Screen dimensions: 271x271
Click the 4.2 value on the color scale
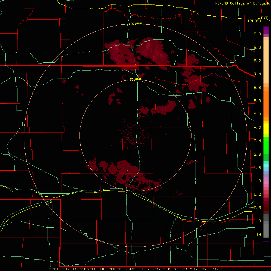coord(257,128)
